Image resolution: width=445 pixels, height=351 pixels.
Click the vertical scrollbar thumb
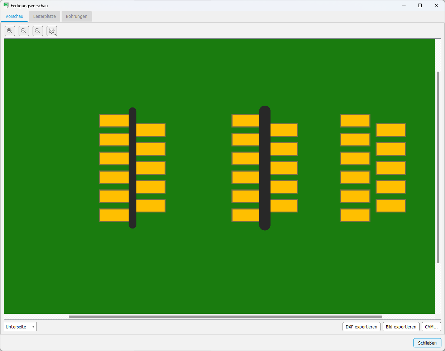click(438, 167)
